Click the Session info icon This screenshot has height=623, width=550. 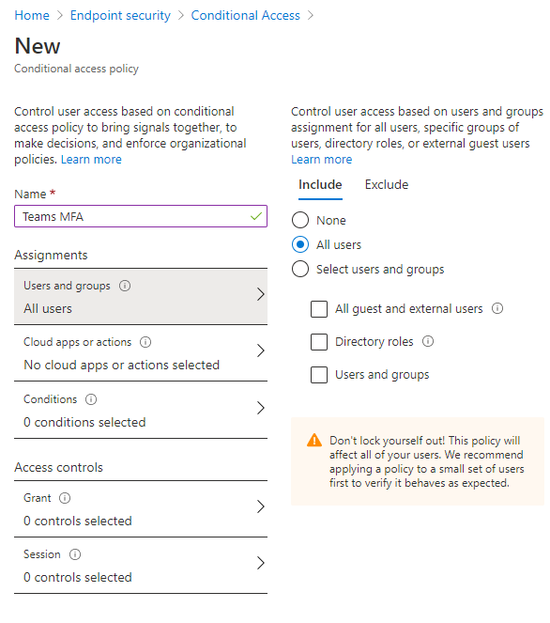(75, 554)
